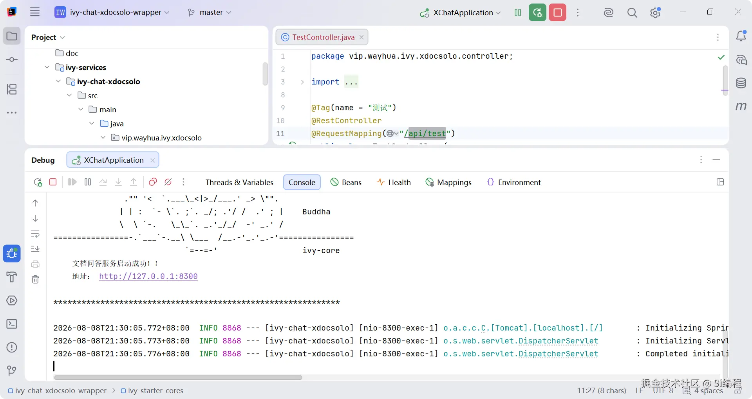The image size is (752, 399).
Task: Collapse the main folder
Action: coord(81,110)
